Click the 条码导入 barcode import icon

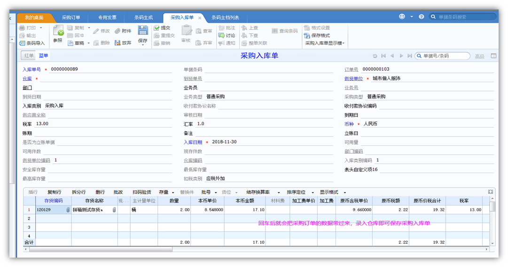(22, 43)
